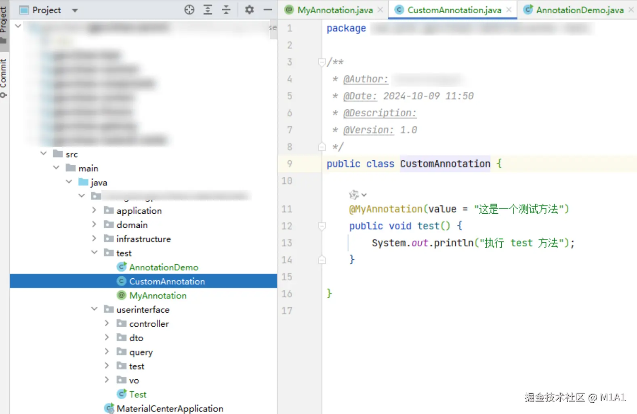Click the controller package icon
This screenshot has width=637, height=414.
[x=121, y=324]
